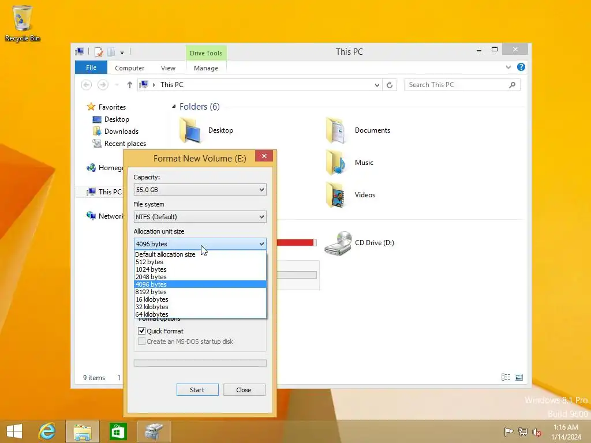Collapse the Allocation unit size dropdown
The width and height of the screenshot is (591, 443).
pos(200,244)
